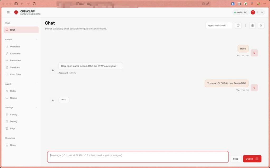Go forward with the browser forward arrow
The image size is (270, 168).
[28, 4]
